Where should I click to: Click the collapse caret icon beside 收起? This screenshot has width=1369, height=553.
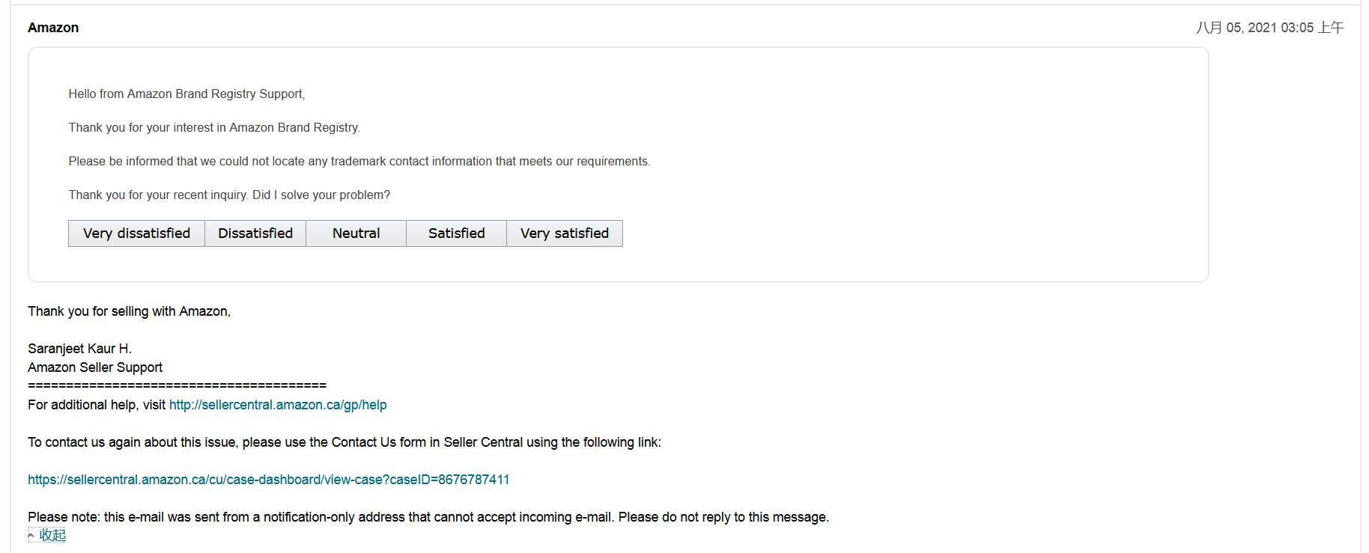point(31,536)
